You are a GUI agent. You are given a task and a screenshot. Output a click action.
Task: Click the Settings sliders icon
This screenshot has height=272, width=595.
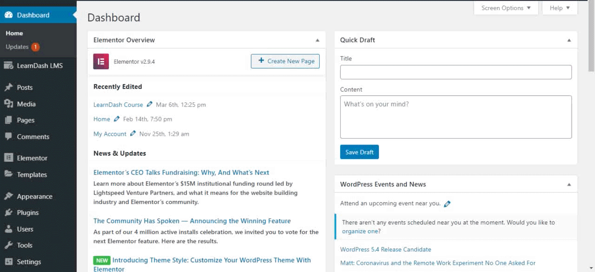pyautogui.click(x=8, y=262)
